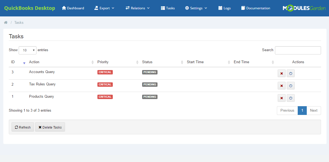This screenshot has height=162, width=329.
Task: Select page 1 in pagination
Action: 302,111
